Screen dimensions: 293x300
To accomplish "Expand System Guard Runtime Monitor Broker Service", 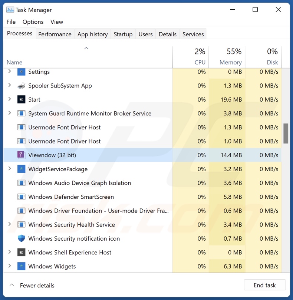I will [9, 113].
